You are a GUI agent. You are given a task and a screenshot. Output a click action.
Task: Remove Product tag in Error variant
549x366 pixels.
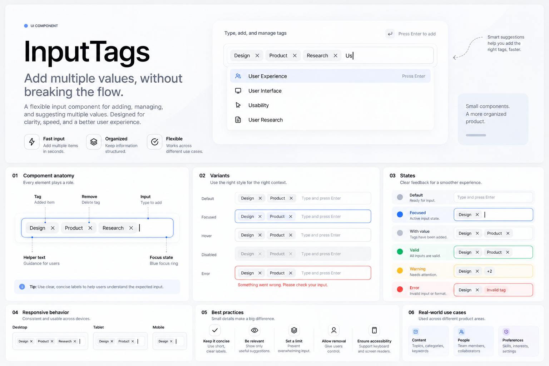(x=291, y=273)
